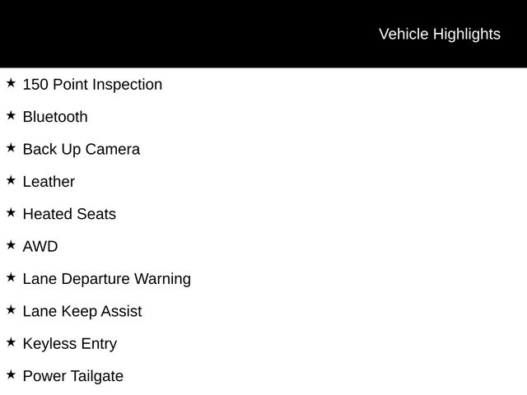The image size is (527, 395).
Task: Select the star beside Keyless Entry
Action: [11, 342]
